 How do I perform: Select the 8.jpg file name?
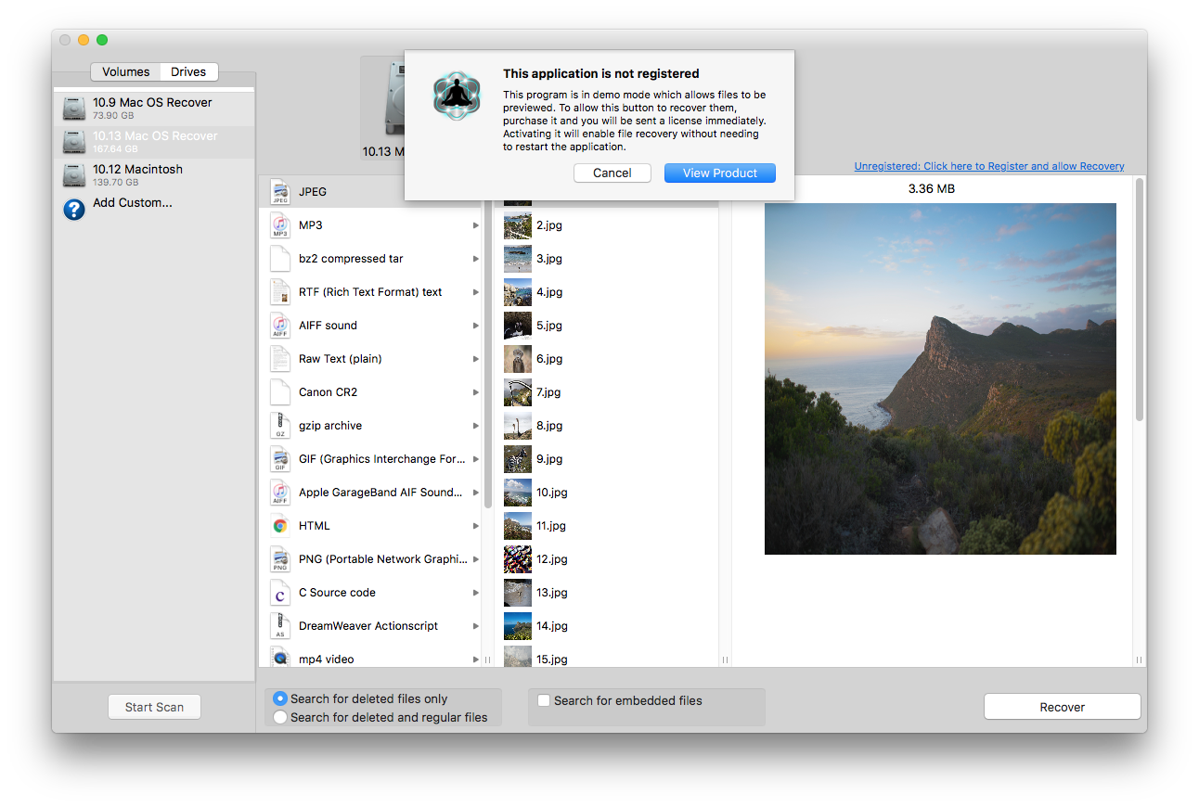(x=549, y=426)
